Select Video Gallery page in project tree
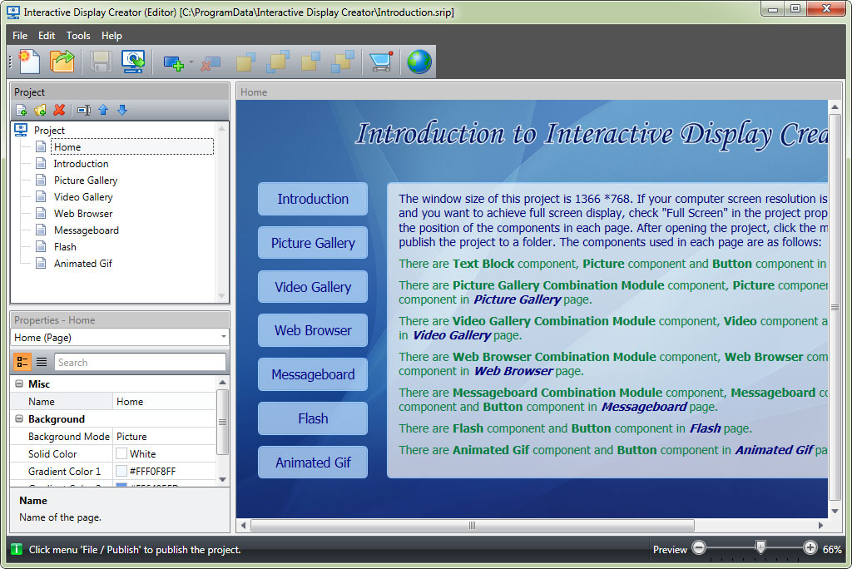 83,197
